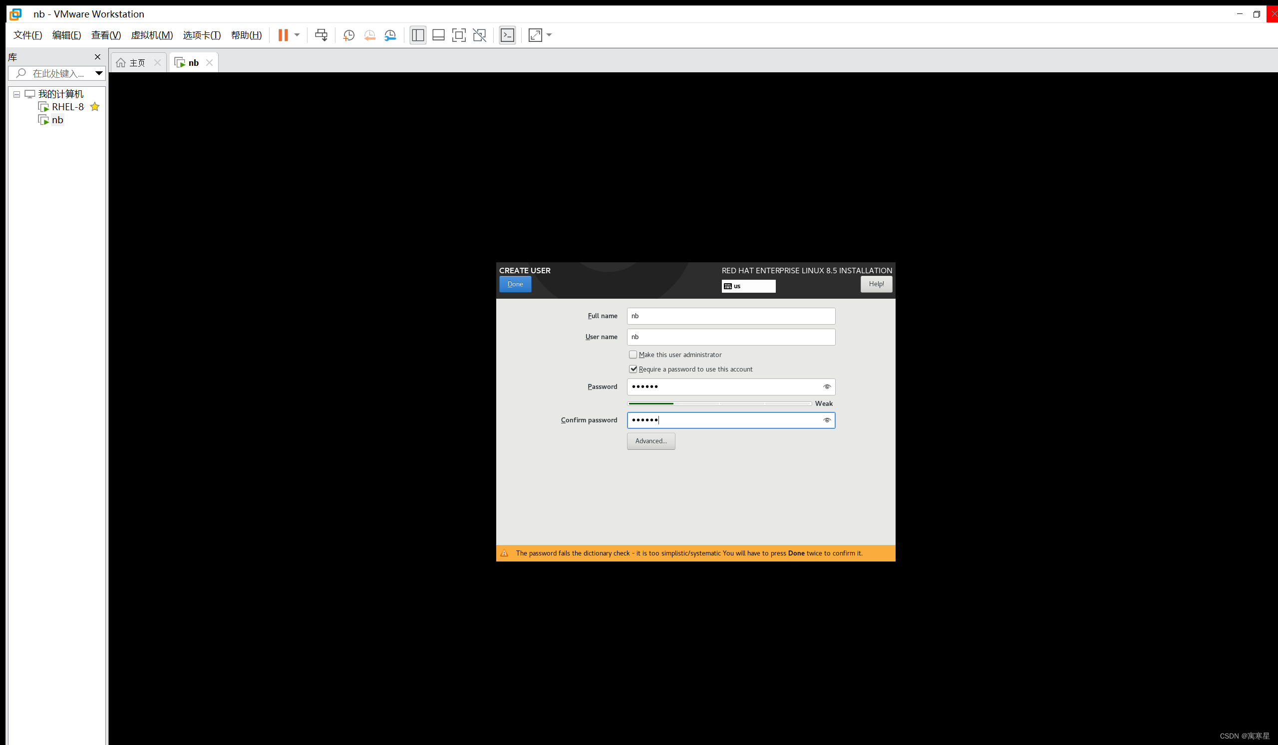This screenshot has width=1278, height=745.
Task: Open the 虚拟机(M) menu
Action: click(152, 35)
